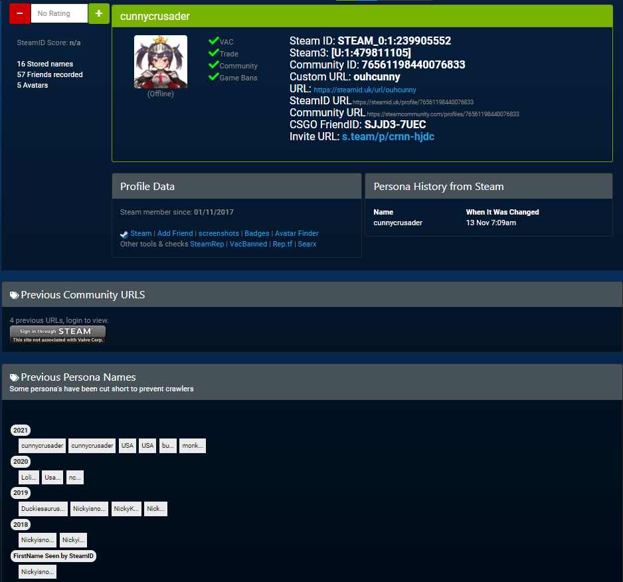623x582 pixels.
Task: Open the Steam profile link
Action: 141,233
